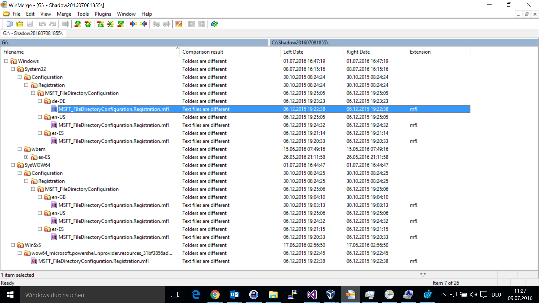Select the Registration folder under System32

pos(51,85)
